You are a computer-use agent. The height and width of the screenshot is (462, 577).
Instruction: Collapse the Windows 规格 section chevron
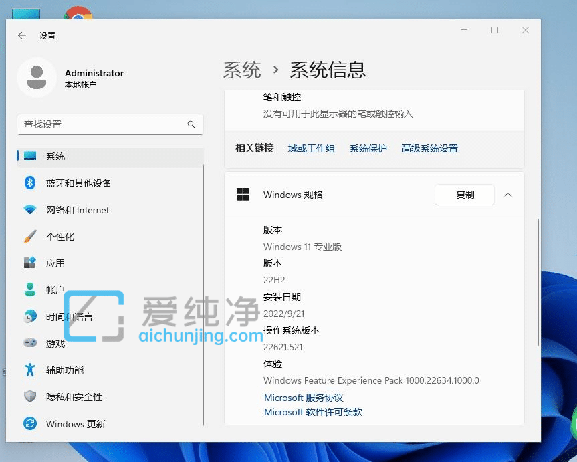(507, 195)
